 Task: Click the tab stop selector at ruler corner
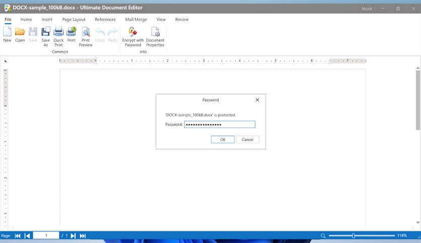pyautogui.click(x=6, y=61)
